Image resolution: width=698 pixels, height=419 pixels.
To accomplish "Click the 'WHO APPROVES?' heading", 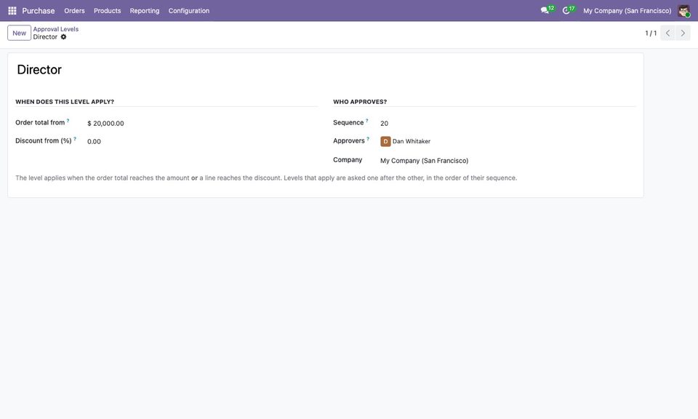I will pos(360,102).
